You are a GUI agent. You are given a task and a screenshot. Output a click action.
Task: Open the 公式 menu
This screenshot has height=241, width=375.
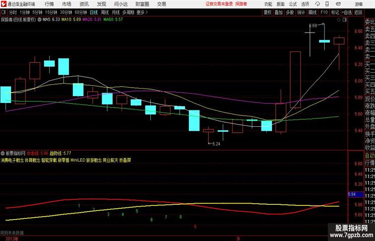click(x=293, y=4)
